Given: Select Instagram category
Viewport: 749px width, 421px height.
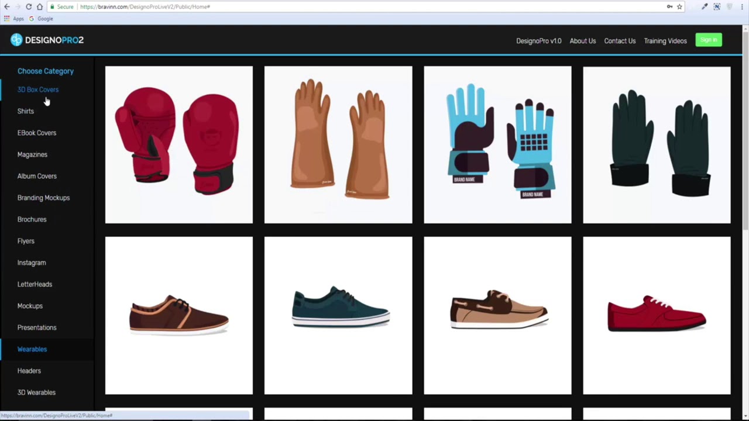Looking at the screenshot, I should coord(32,263).
